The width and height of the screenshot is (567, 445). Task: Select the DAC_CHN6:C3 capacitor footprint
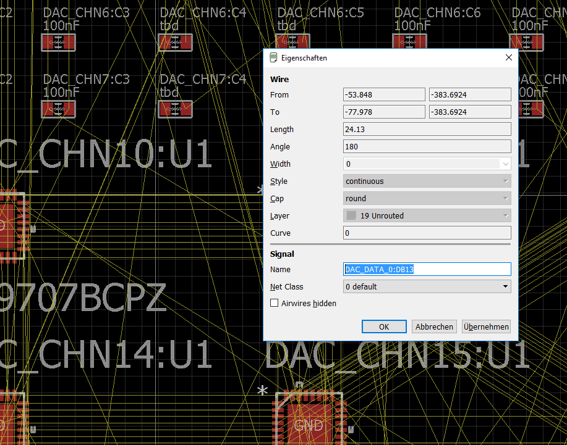tap(59, 42)
